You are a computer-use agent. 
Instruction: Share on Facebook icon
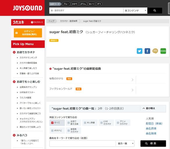(147, 51)
